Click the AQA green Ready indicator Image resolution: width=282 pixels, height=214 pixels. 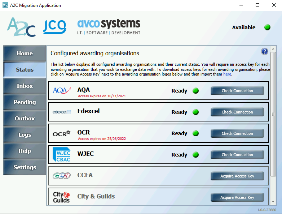(x=195, y=91)
